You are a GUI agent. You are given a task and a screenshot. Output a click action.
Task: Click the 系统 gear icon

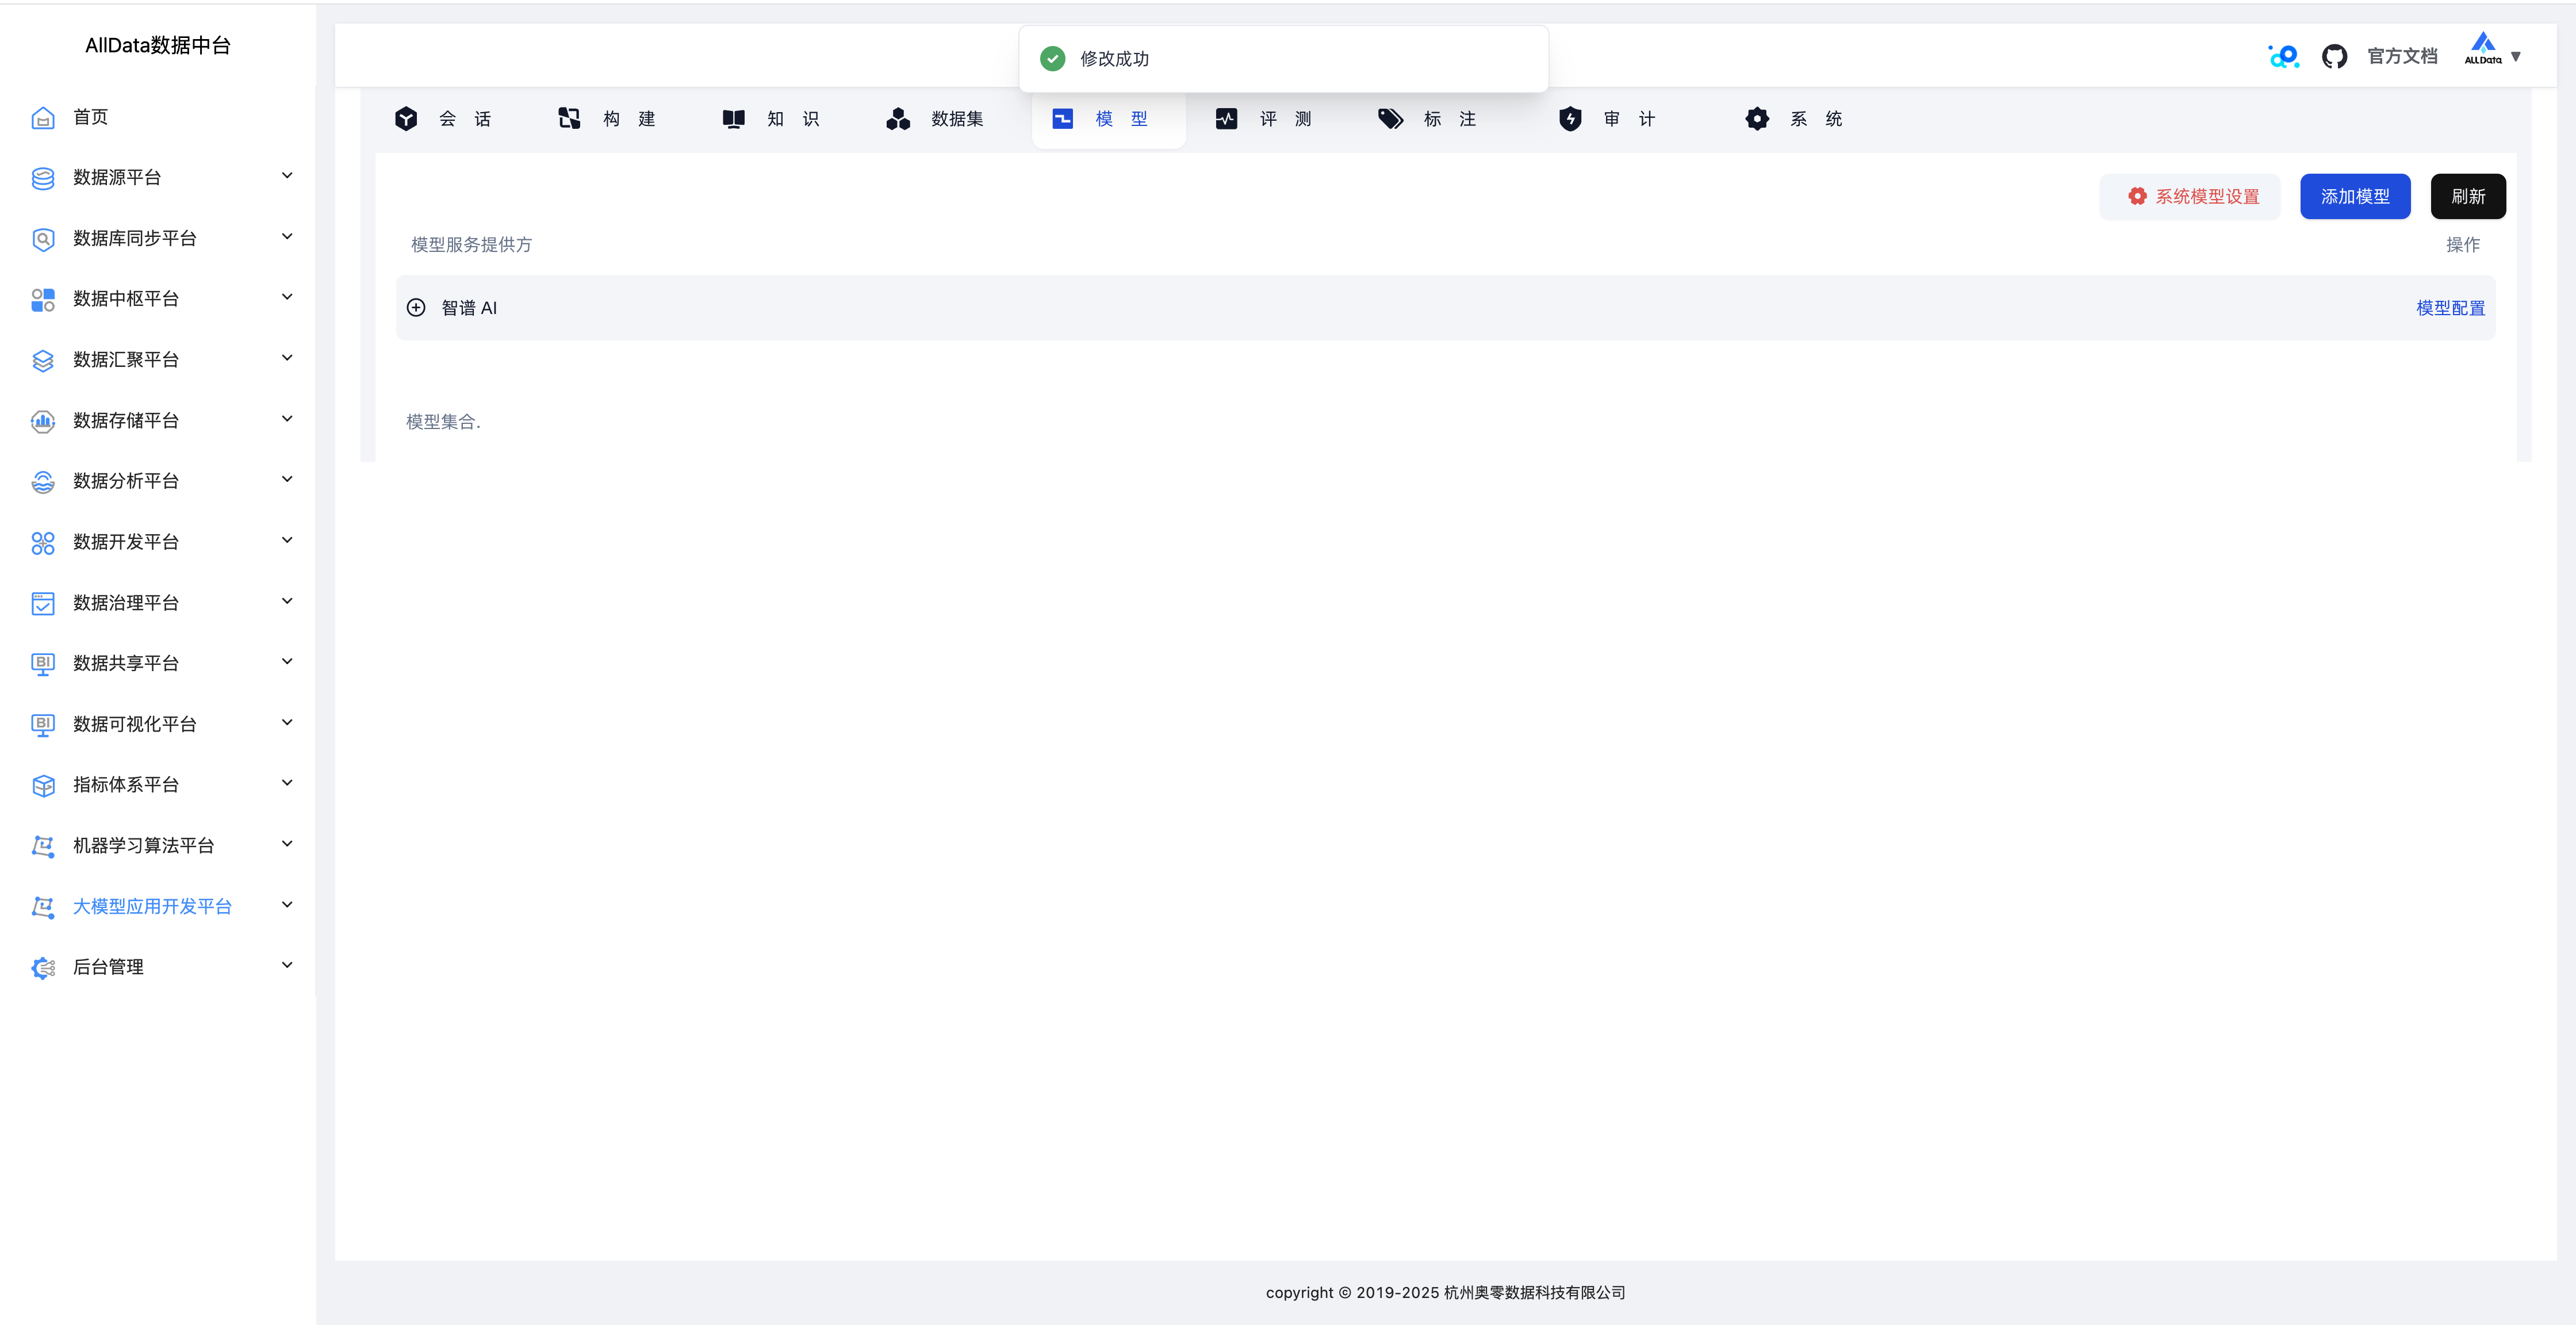coord(1757,119)
